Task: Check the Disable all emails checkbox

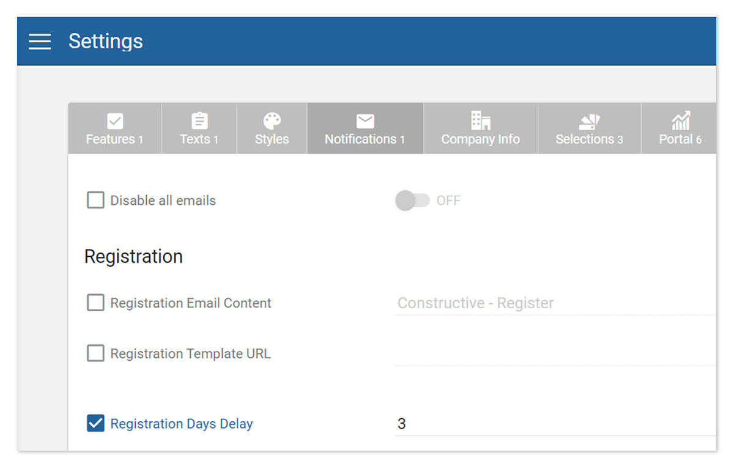Action: tap(95, 200)
